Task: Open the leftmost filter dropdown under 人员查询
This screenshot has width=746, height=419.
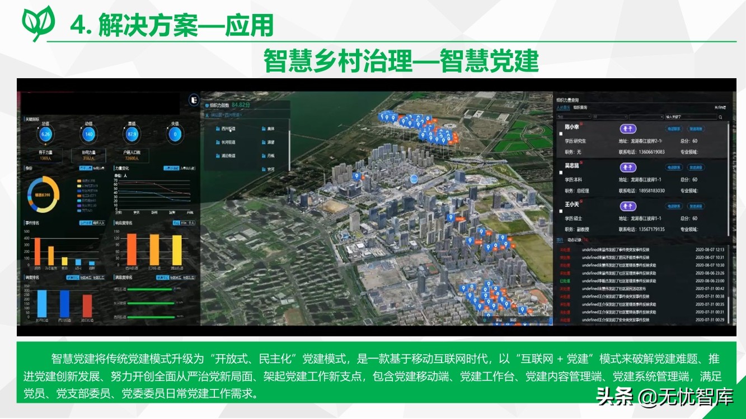Action: click(574, 117)
